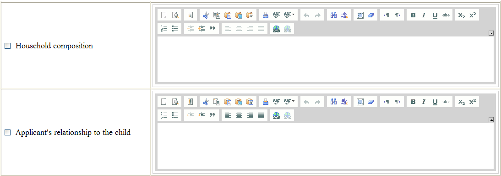Viewport: 501px width, 176px height.
Task: Toggle Italic in Applicant's relationship editor
Action: [x=424, y=102]
